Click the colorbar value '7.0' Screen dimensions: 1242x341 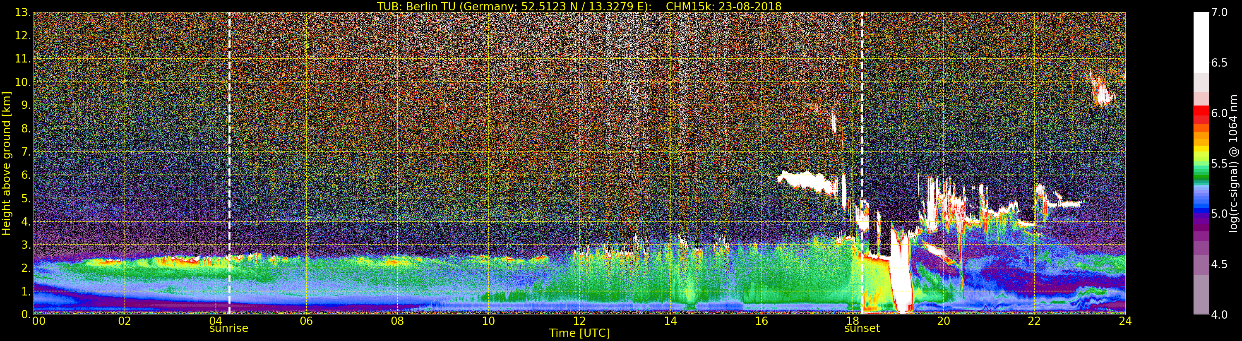point(1219,12)
